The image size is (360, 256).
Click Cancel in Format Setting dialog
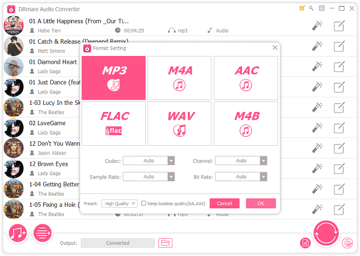tap(224, 203)
